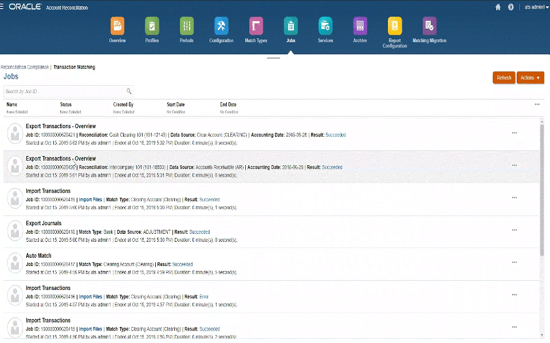
Task: Select the Report Configuration icon
Action: point(394,26)
